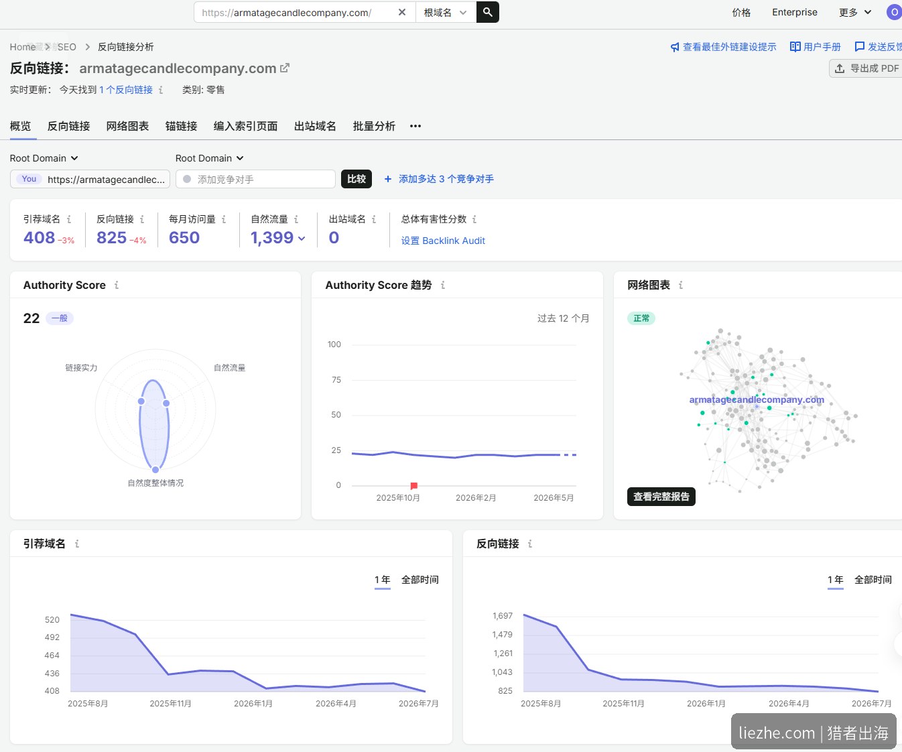This screenshot has height=752, width=902.
Task: Open the 批量分析 tab
Action: (x=374, y=126)
